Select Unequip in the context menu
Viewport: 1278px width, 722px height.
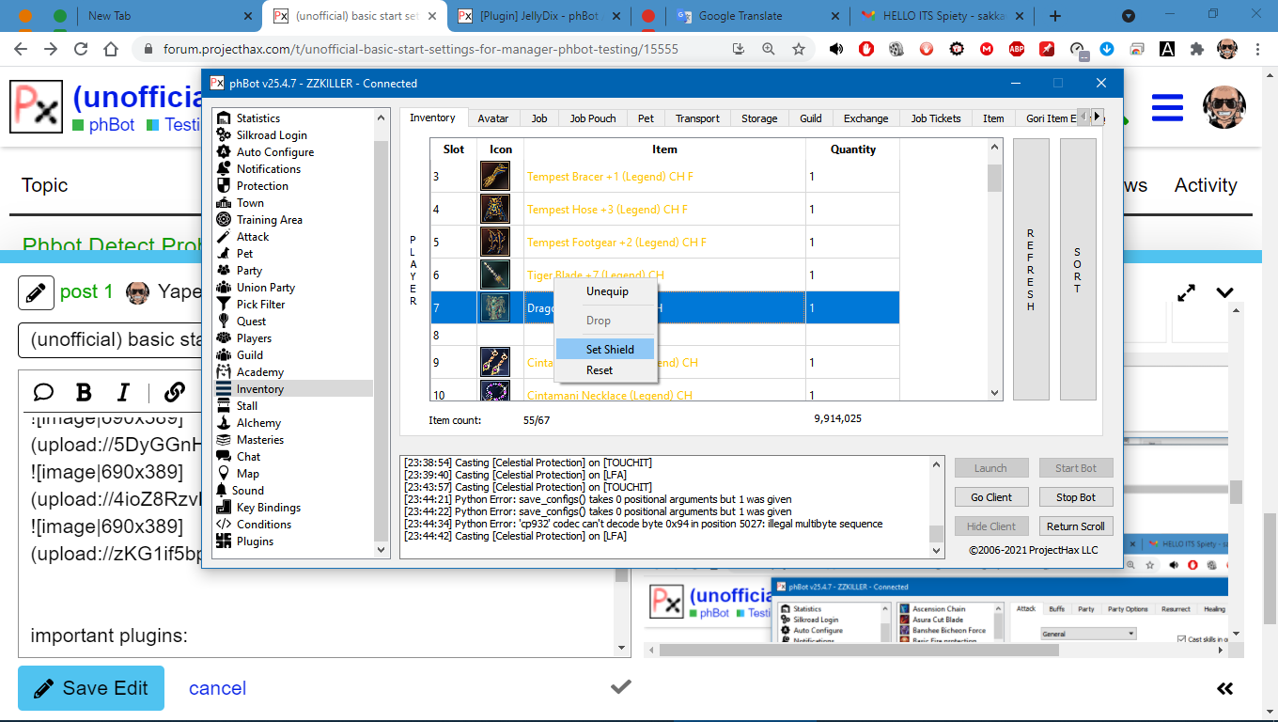(607, 291)
